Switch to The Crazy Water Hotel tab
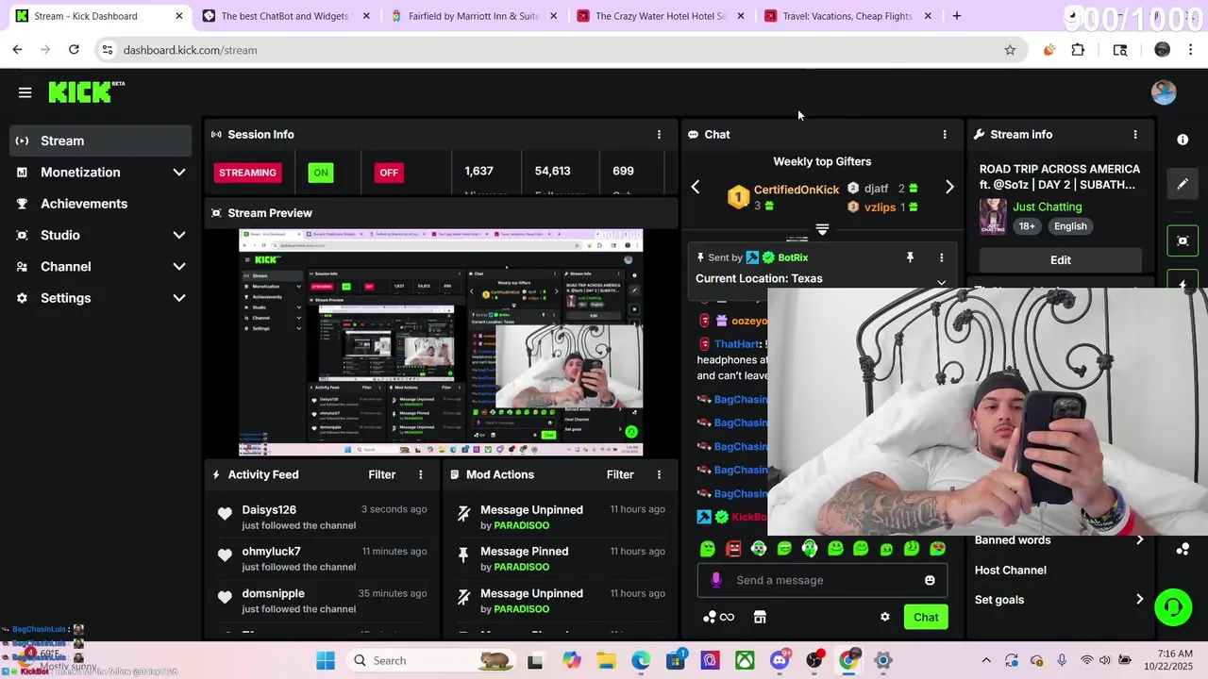The image size is (1208, 679). pyautogui.click(x=659, y=16)
